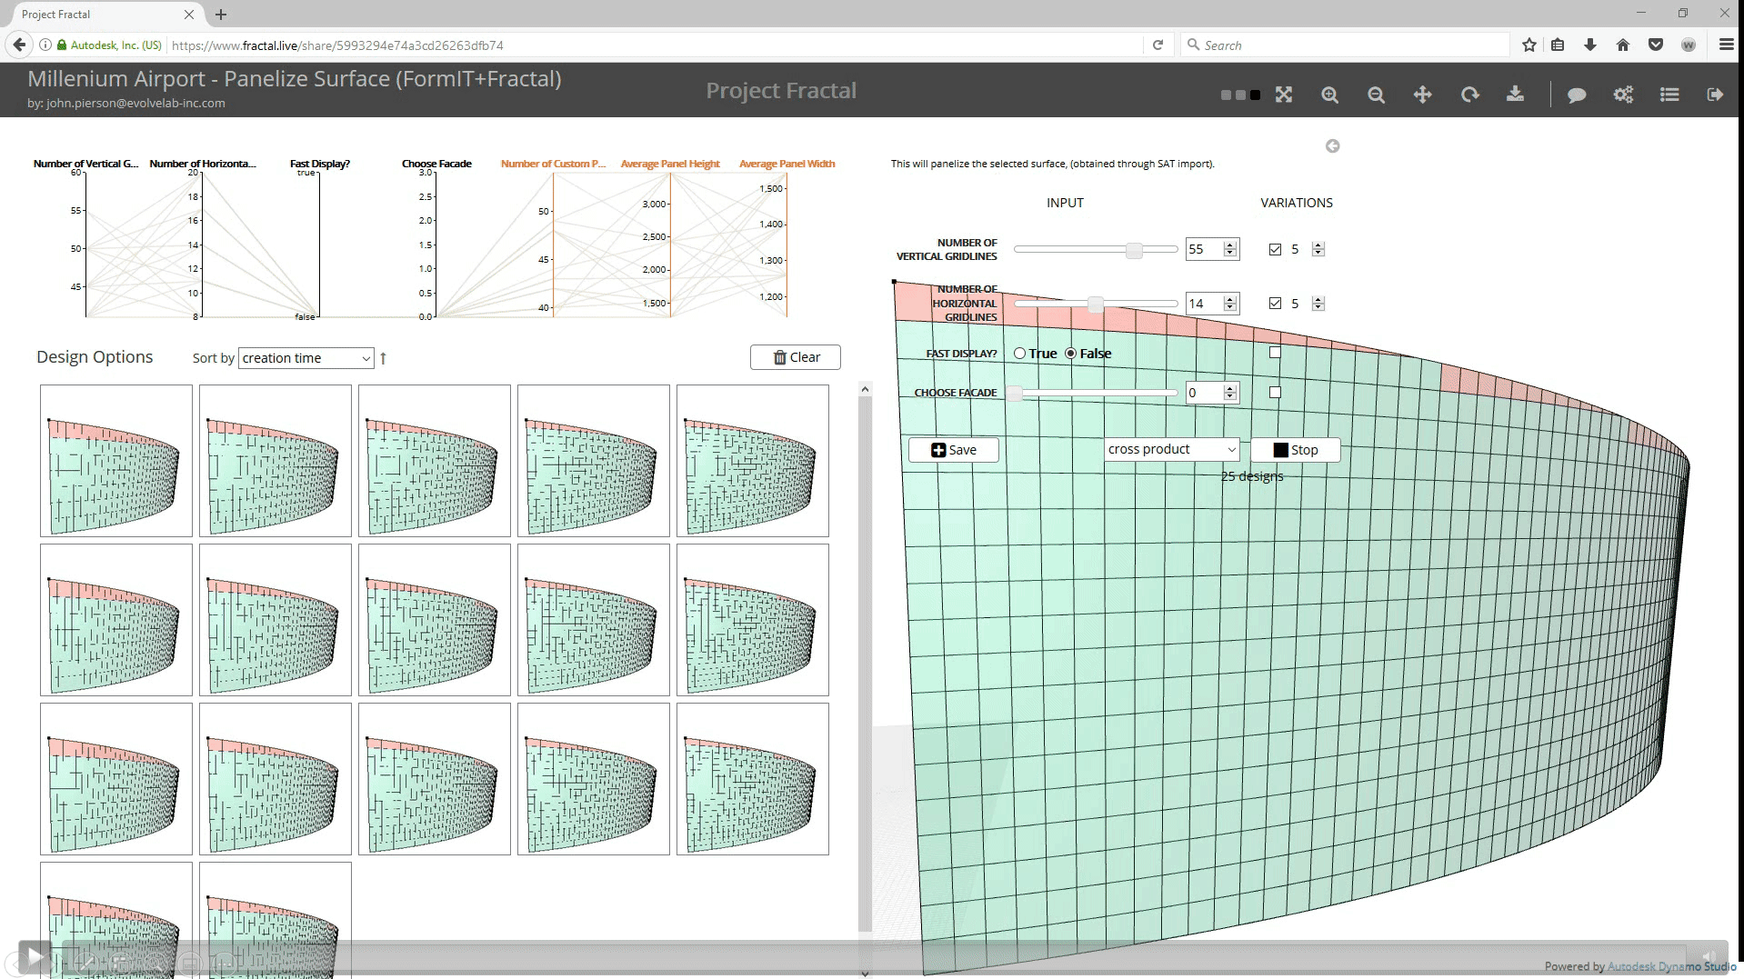Open a new browser tab with plus icon
Viewport: 1744px width, 979px height.
tap(221, 15)
